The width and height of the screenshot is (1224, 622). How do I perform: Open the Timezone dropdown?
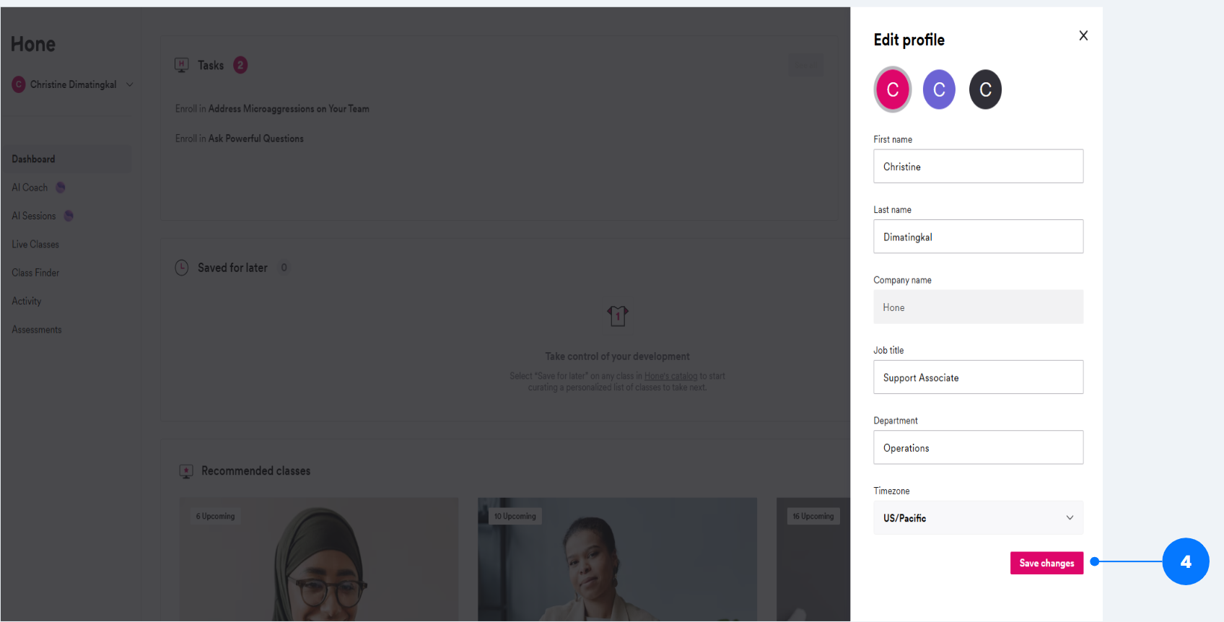point(978,518)
